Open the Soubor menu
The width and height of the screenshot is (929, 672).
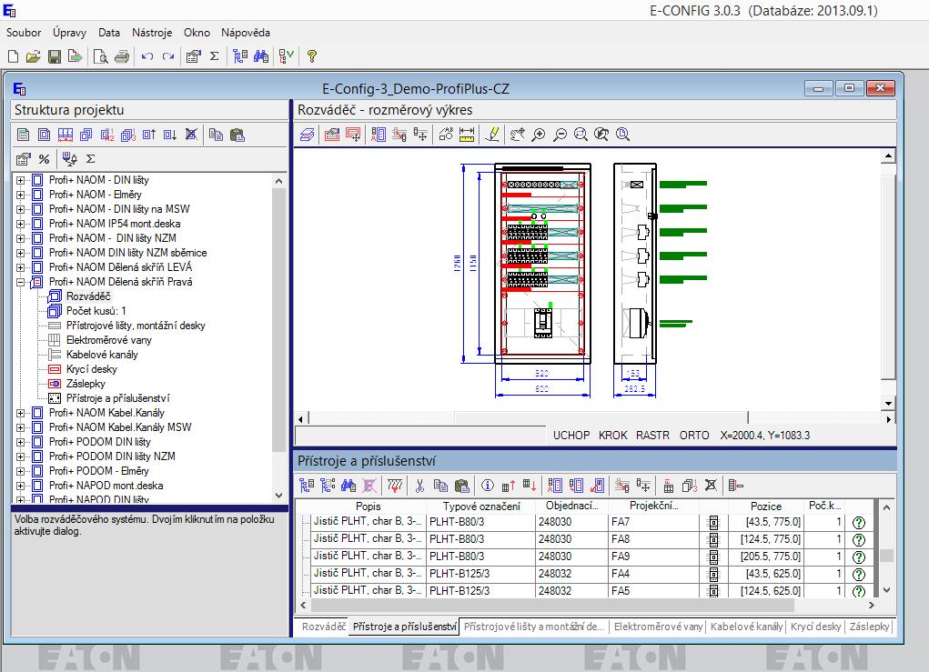[24, 33]
